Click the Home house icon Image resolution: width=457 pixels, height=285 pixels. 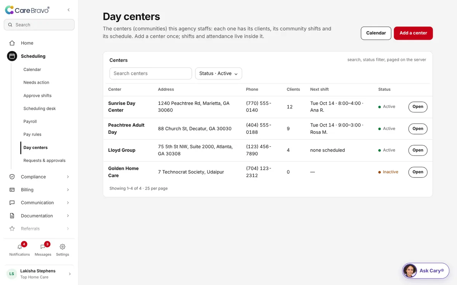point(12,43)
